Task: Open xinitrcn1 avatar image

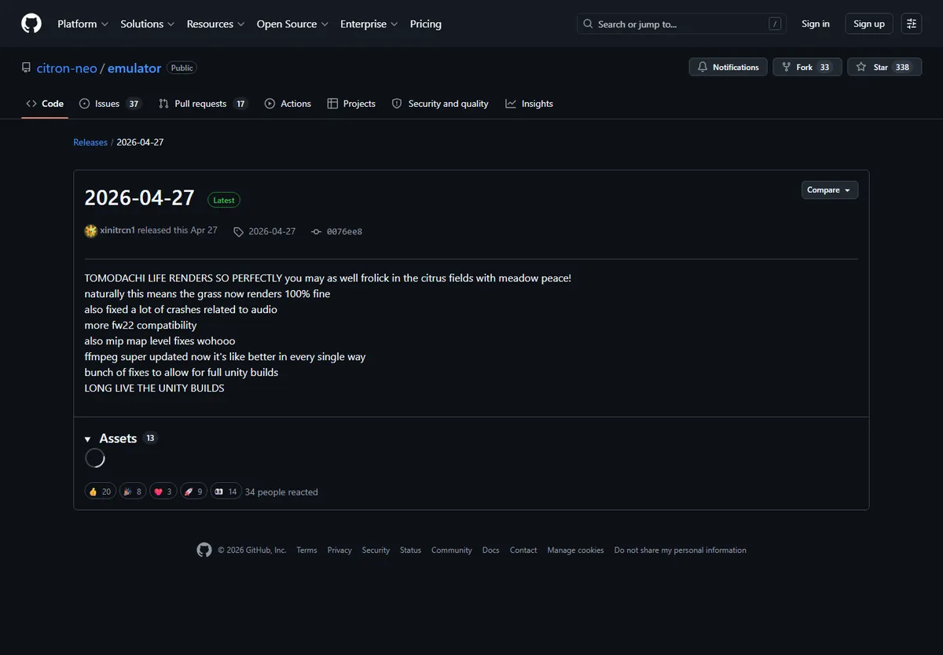Action: [x=91, y=230]
